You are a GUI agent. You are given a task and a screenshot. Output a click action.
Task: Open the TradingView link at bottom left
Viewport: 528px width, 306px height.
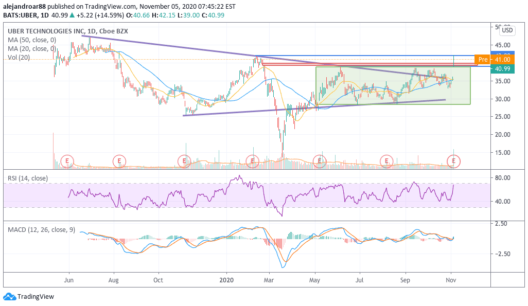29,297
